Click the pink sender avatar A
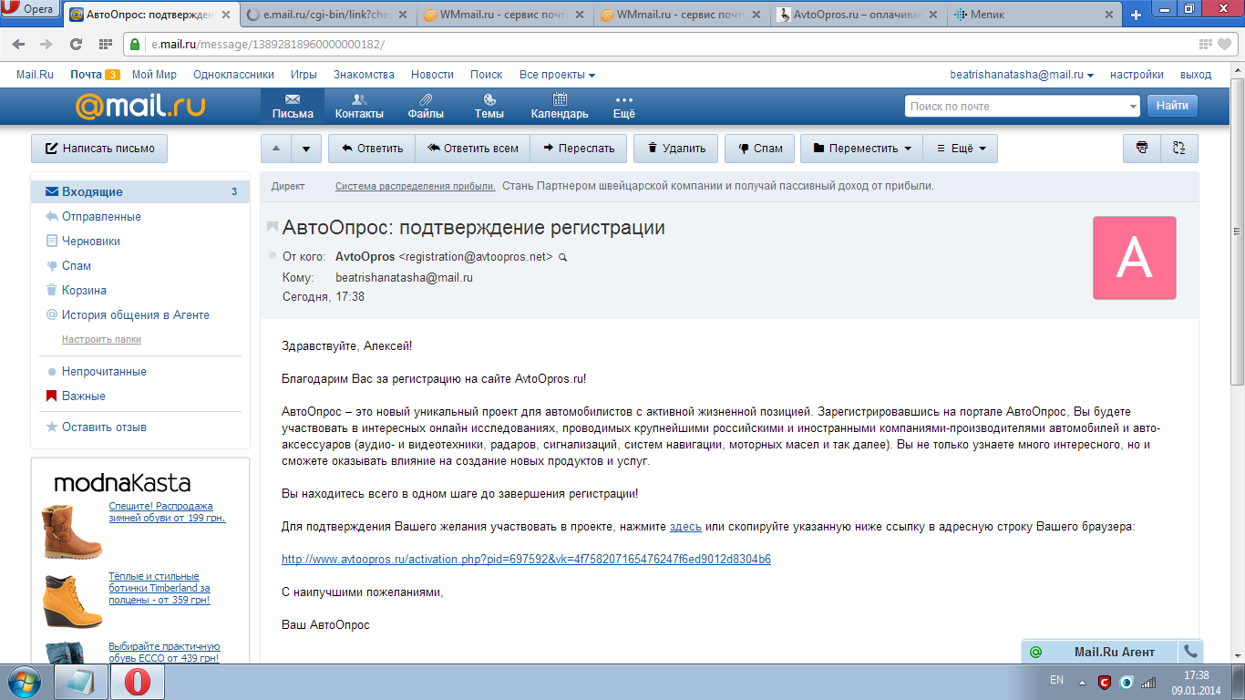Image resolution: width=1245 pixels, height=700 pixels. tap(1135, 258)
